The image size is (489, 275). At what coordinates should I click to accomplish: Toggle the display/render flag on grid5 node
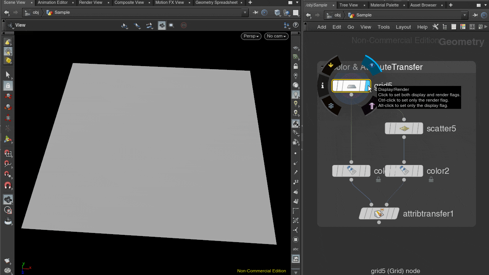tap(368, 86)
